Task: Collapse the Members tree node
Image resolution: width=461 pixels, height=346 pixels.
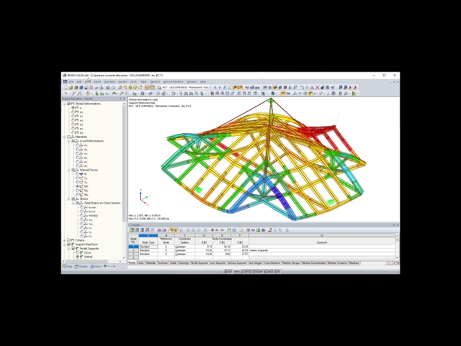Action: 65,137
